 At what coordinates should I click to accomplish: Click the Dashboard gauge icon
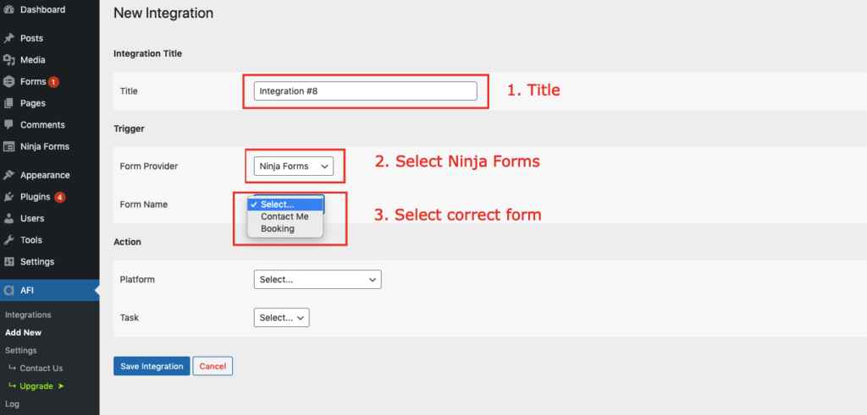(8, 9)
